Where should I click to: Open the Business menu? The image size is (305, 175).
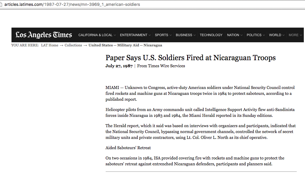tap(184, 35)
